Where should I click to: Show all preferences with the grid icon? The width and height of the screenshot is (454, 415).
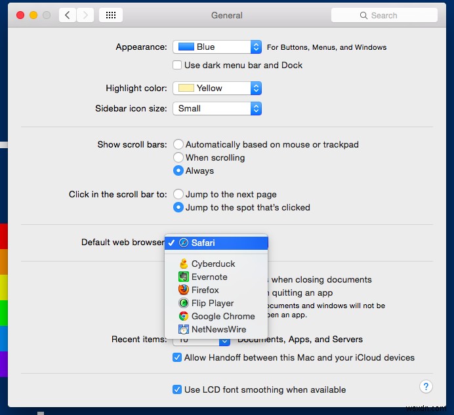(111, 15)
